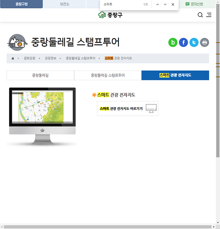The height and width of the screenshot is (229, 220).
Task: Open the site search magnifier icon
Action: pyautogui.click(x=200, y=15)
